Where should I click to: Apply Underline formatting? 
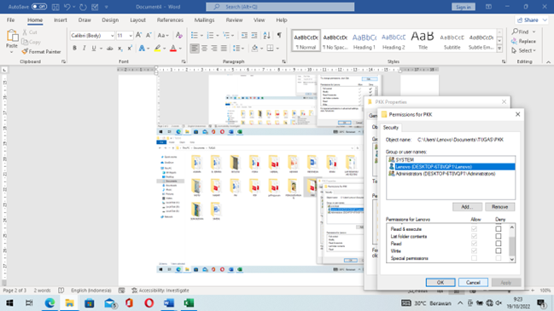[94, 48]
